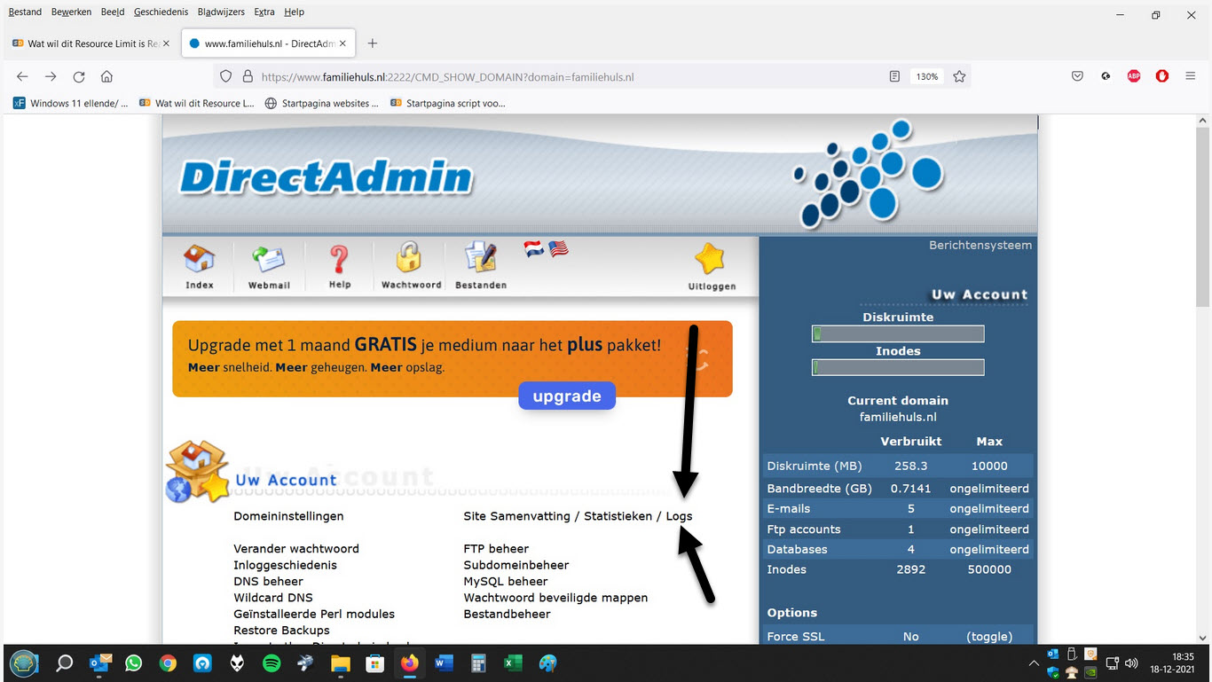
Task: Show hidden system tray icons chevron
Action: (1033, 663)
